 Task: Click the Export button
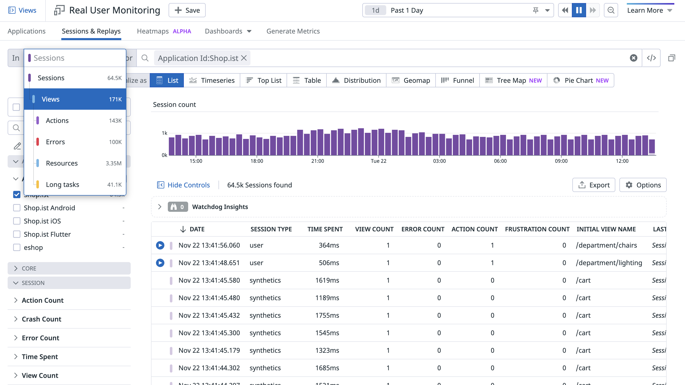593,185
